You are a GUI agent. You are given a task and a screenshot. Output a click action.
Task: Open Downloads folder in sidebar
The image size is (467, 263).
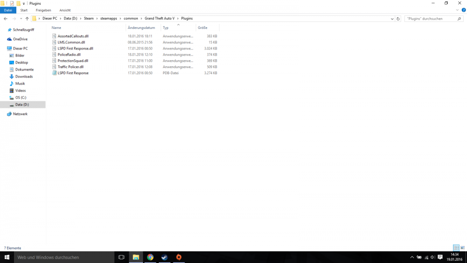tap(24, 77)
